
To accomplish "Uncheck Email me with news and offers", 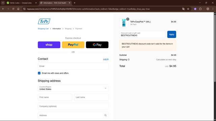I will point(39,73).
